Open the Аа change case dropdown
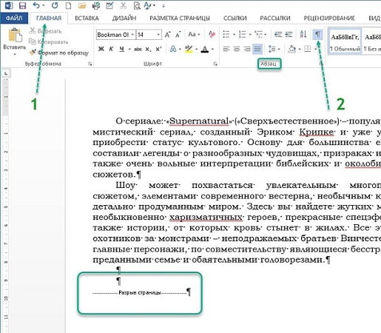This screenshot has width=381, height=333. (194, 34)
